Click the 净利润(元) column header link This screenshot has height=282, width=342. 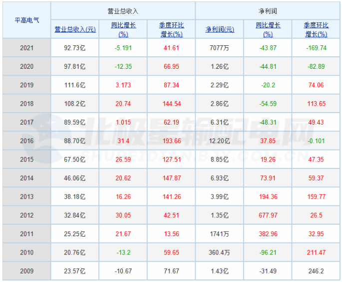220,29
